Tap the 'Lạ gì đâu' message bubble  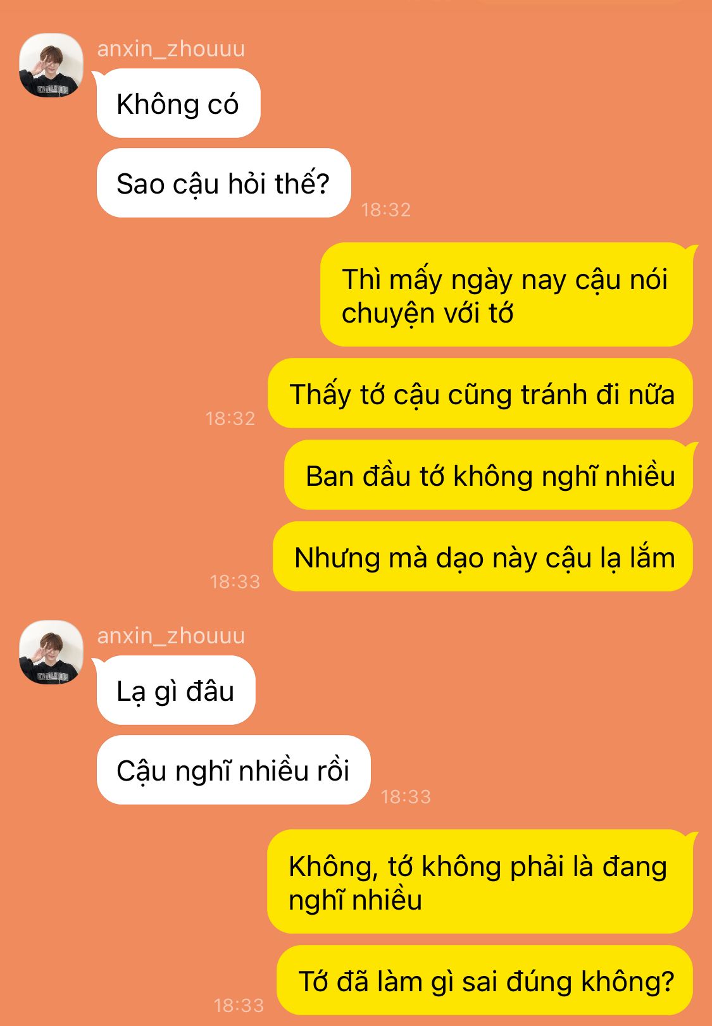pyautogui.click(x=176, y=690)
